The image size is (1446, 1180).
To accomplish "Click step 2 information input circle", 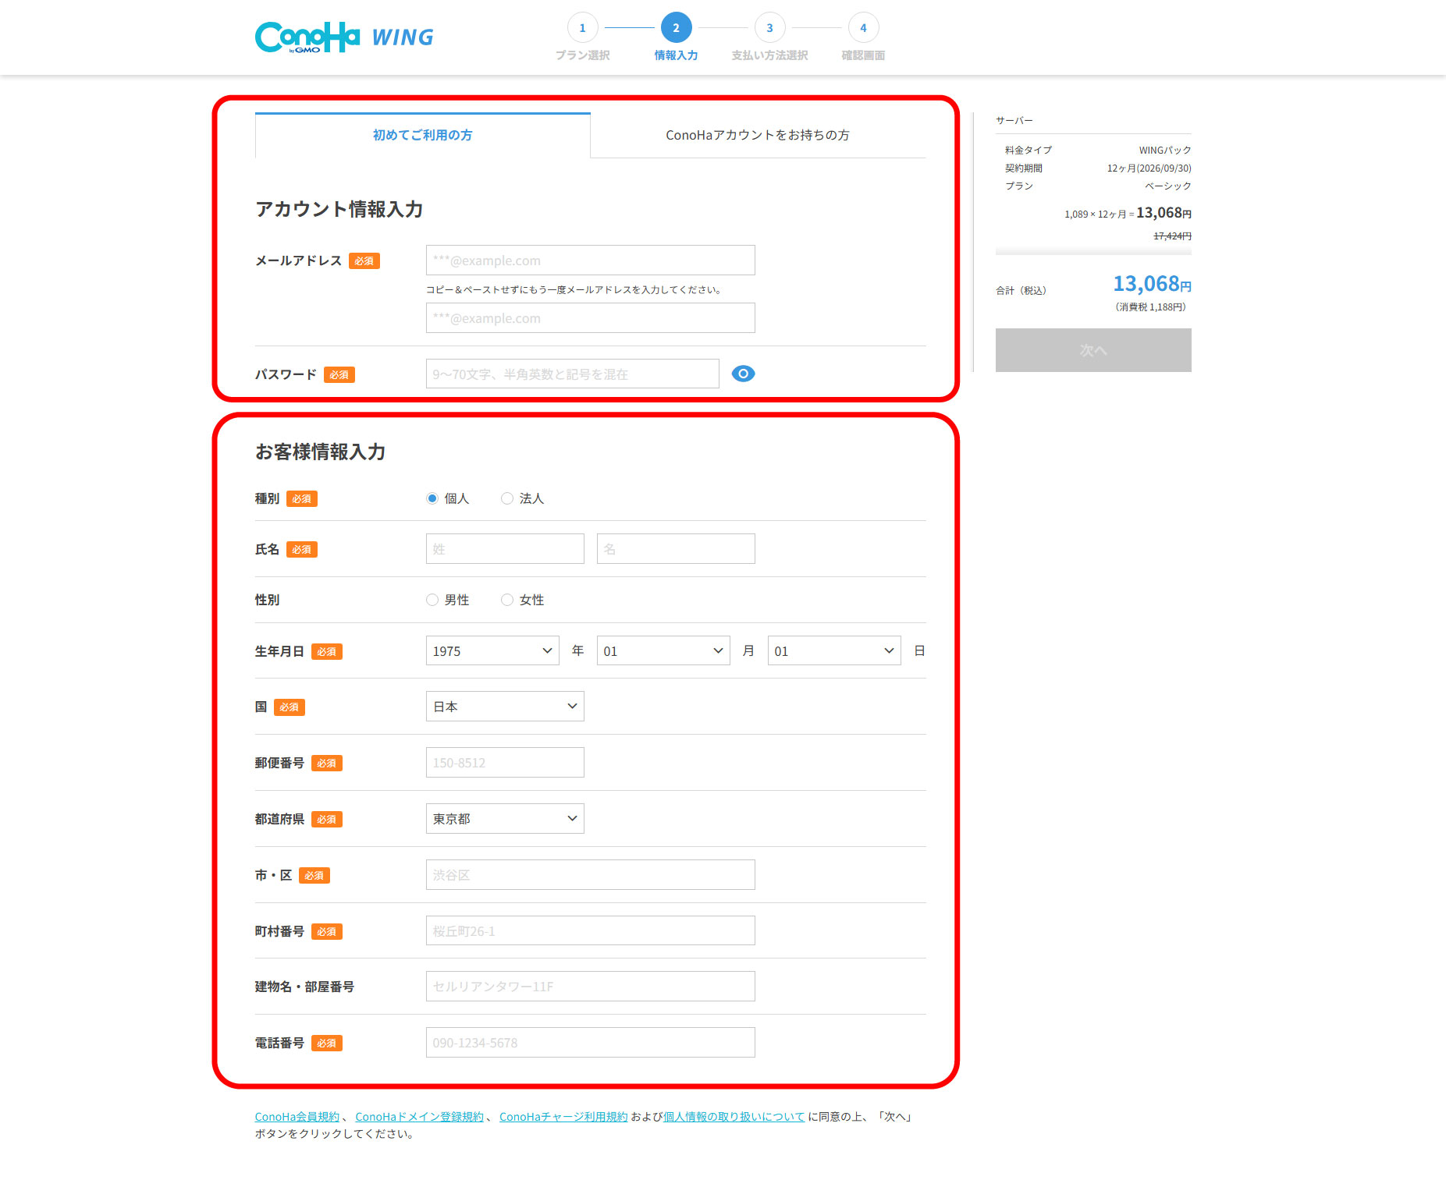I will point(676,28).
